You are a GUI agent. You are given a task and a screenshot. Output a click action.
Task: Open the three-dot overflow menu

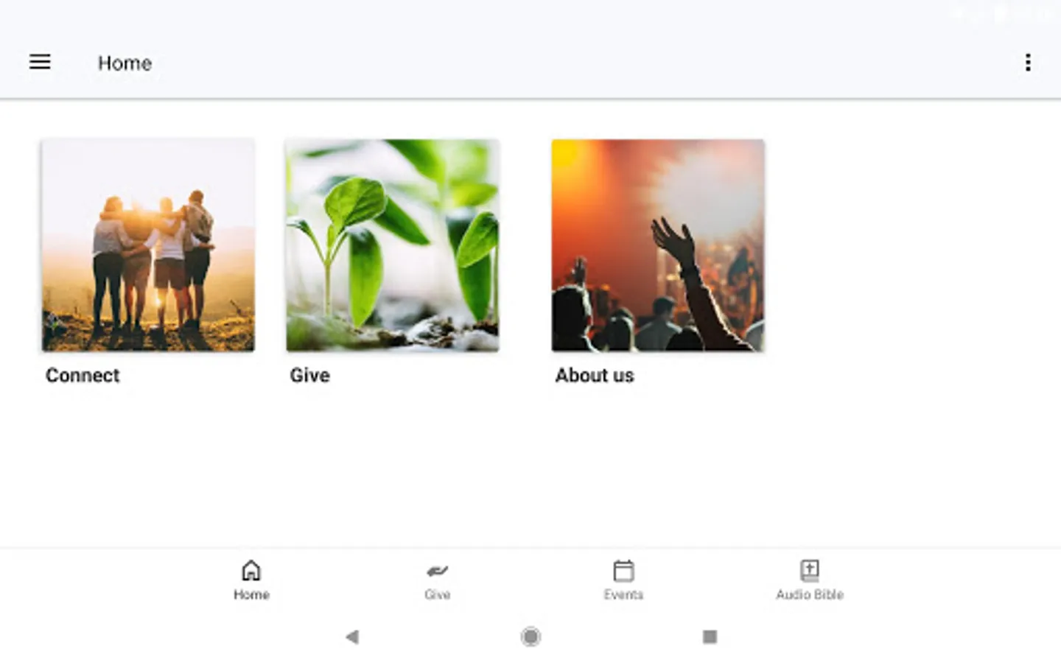pyautogui.click(x=1028, y=62)
